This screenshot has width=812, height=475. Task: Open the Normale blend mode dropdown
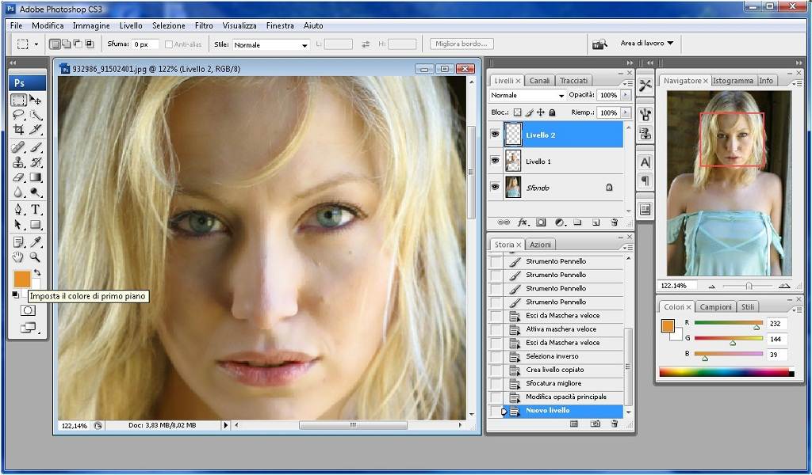click(527, 95)
